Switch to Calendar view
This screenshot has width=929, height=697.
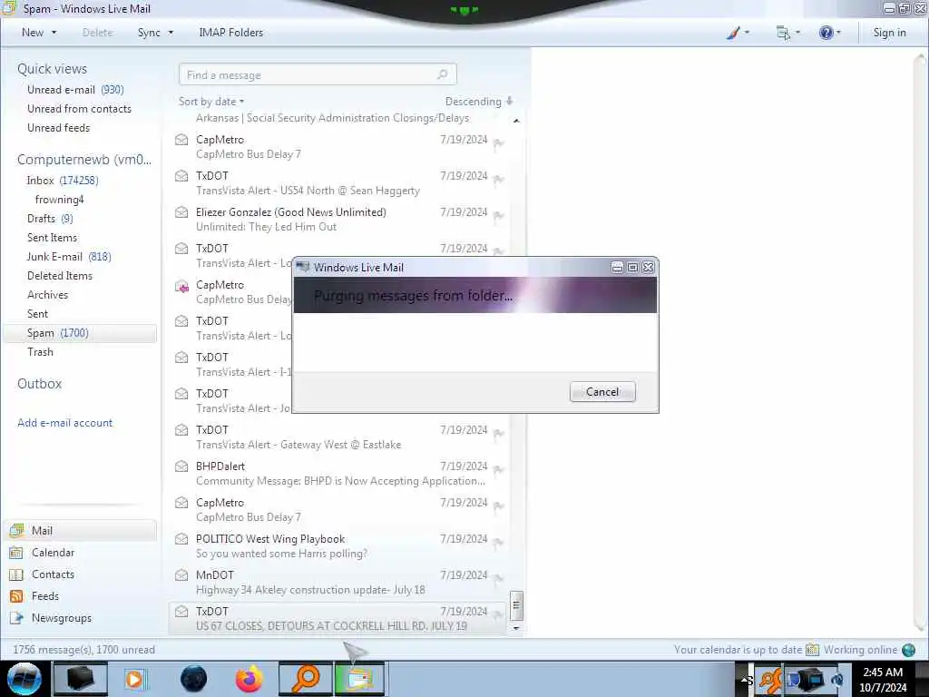coord(53,553)
